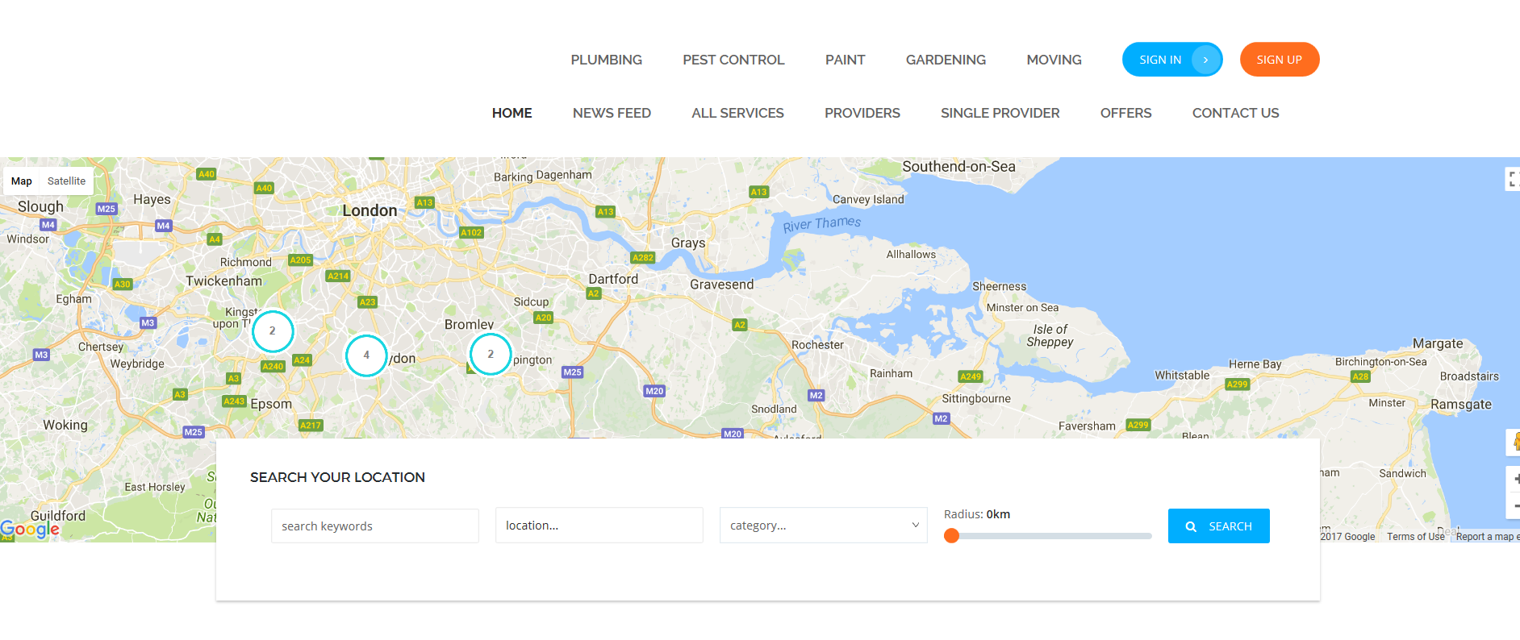Click the cluster marker near Bromley
1520x640 pixels.
pos(491,354)
